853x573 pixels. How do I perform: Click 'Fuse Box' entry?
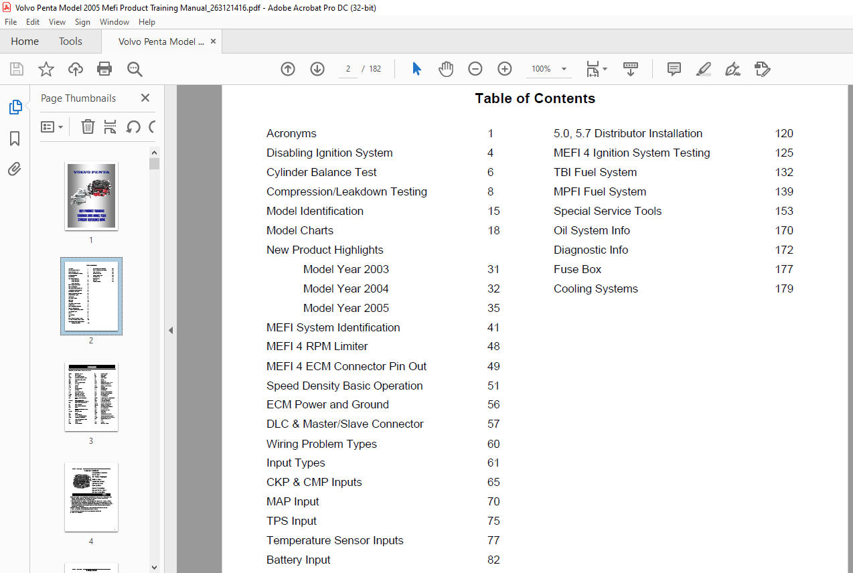(x=577, y=269)
